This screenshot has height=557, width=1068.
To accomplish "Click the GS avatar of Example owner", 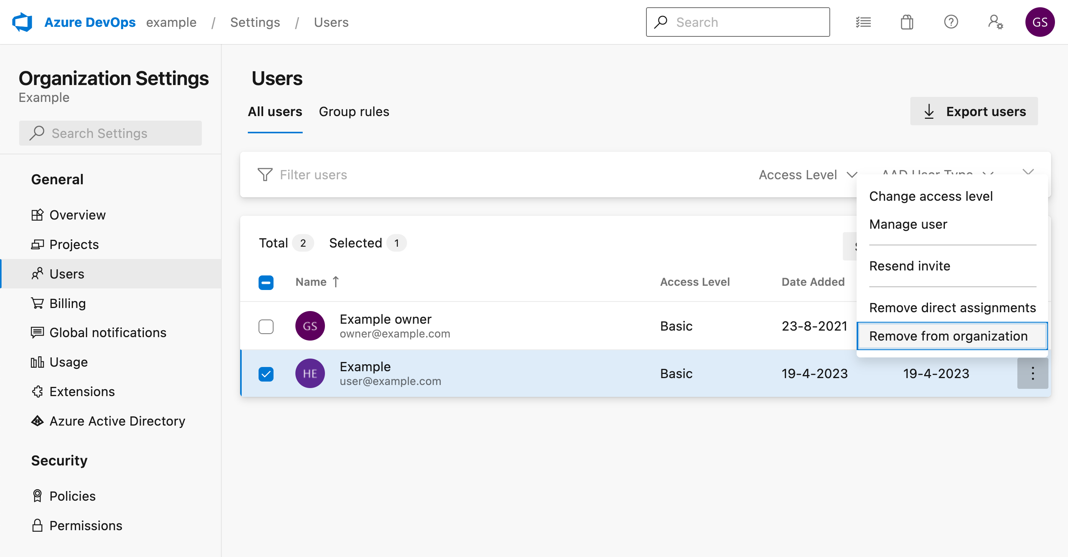I will point(310,326).
